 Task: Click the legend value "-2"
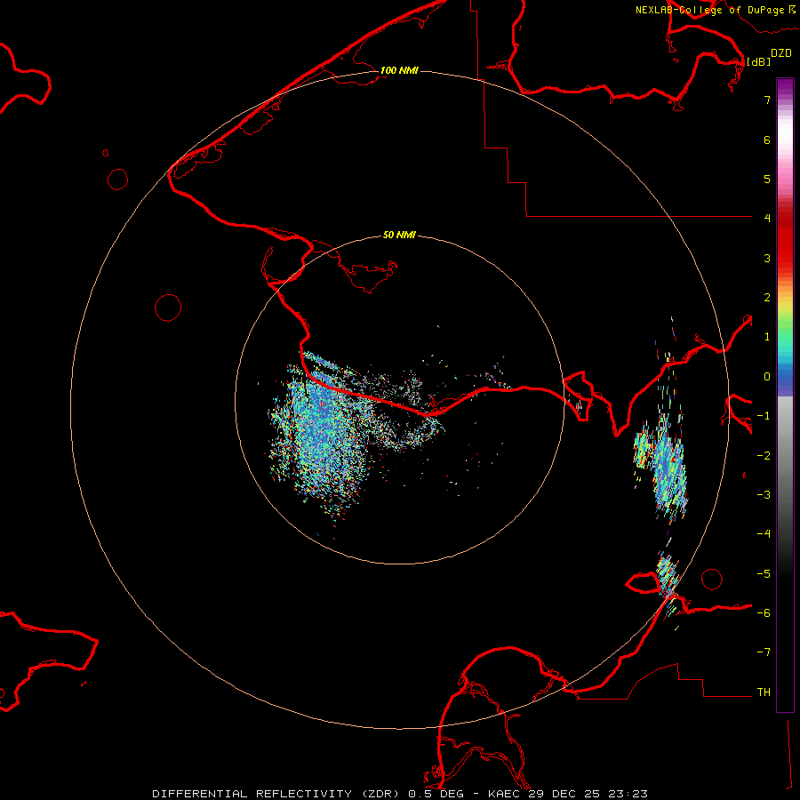[764, 456]
